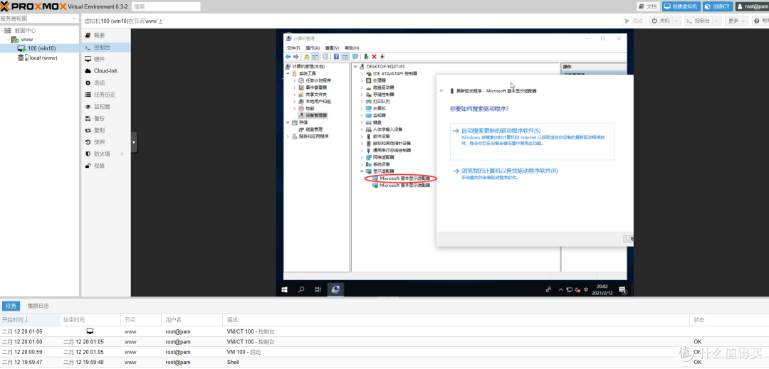
Task: Open the 关机 (Shutdown) dropdown button
Action: point(665,21)
